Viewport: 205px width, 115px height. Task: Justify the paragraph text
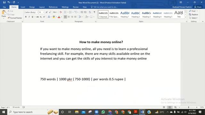pyautogui.click(x=75, y=17)
